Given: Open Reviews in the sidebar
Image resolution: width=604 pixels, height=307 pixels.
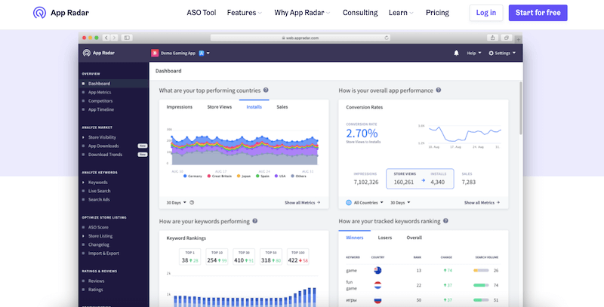Looking at the screenshot, I should (x=96, y=281).
